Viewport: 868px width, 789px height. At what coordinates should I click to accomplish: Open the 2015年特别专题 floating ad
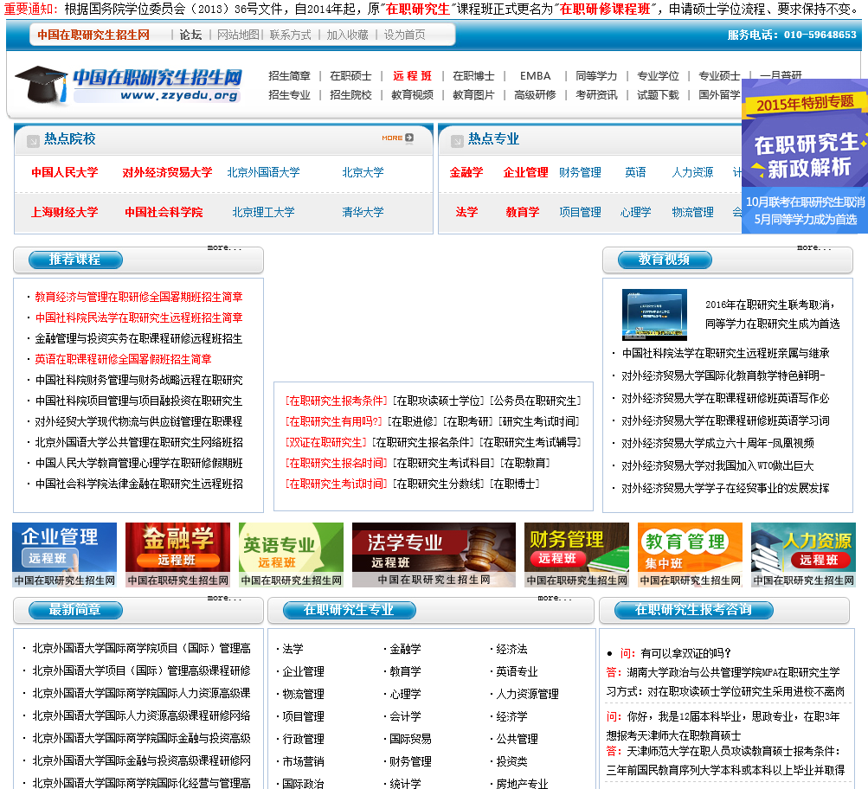[805, 156]
